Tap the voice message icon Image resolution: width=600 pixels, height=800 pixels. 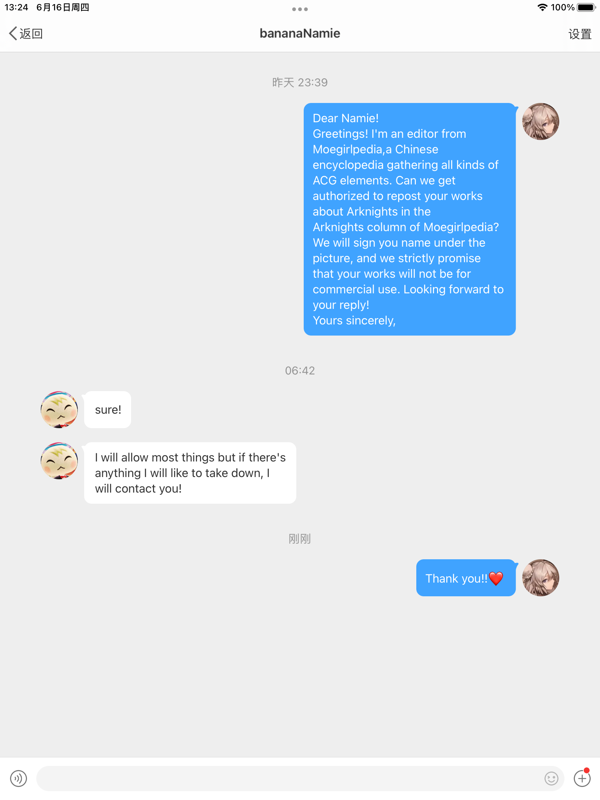click(x=19, y=779)
